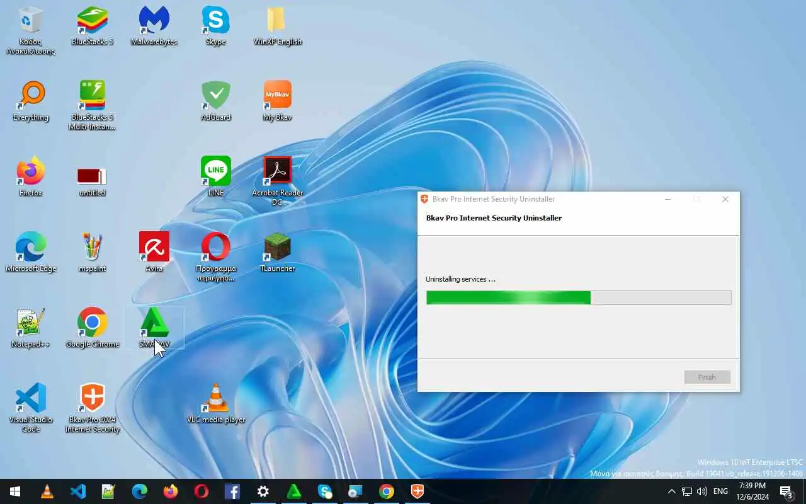Select the TLauncher desktop icon
Screen dimensions: 806x504
pyautogui.click(x=277, y=252)
